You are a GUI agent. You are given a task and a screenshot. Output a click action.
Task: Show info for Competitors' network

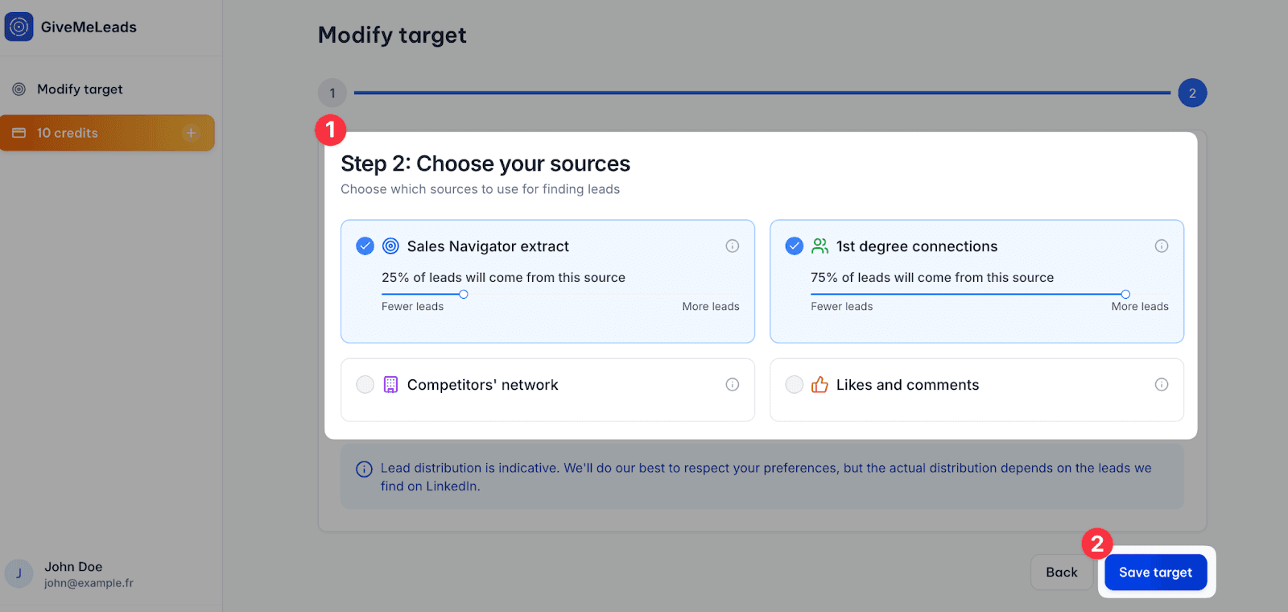(x=733, y=385)
